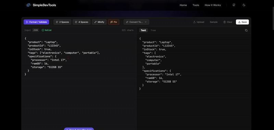This screenshot has height=130, width=274.
Task: Click "computer" in the output panel
Action: (x=153, y=60)
